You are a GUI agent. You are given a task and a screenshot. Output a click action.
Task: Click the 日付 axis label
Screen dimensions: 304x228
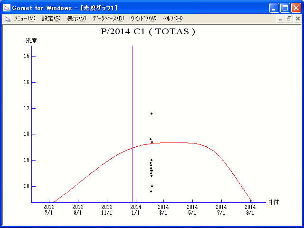point(274,202)
